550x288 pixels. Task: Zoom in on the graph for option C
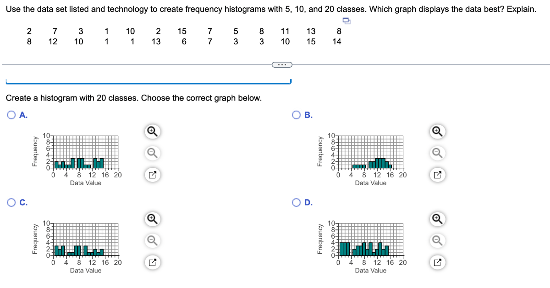click(152, 219)
